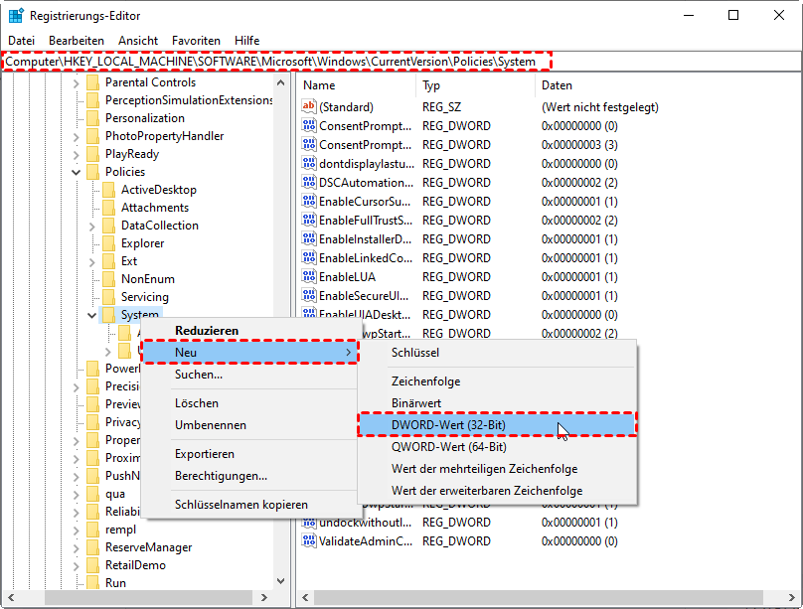The image size is (803, 609).
Task: Select Binärwert in the Neu submenu
Action: click(497, 403)
